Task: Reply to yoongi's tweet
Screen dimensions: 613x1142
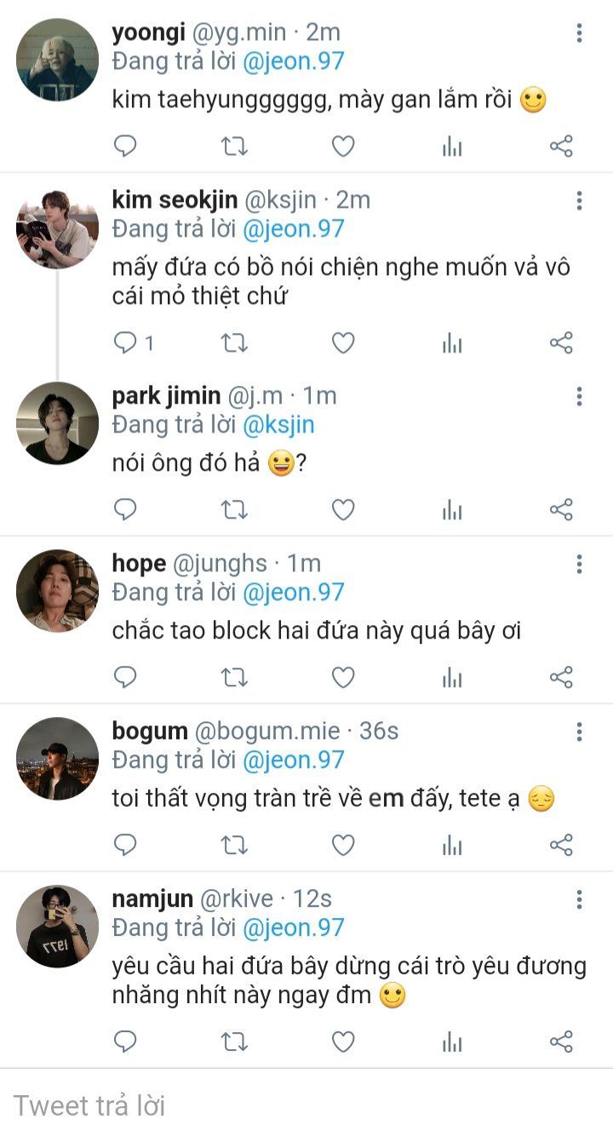Action: [x=125, y=146]
